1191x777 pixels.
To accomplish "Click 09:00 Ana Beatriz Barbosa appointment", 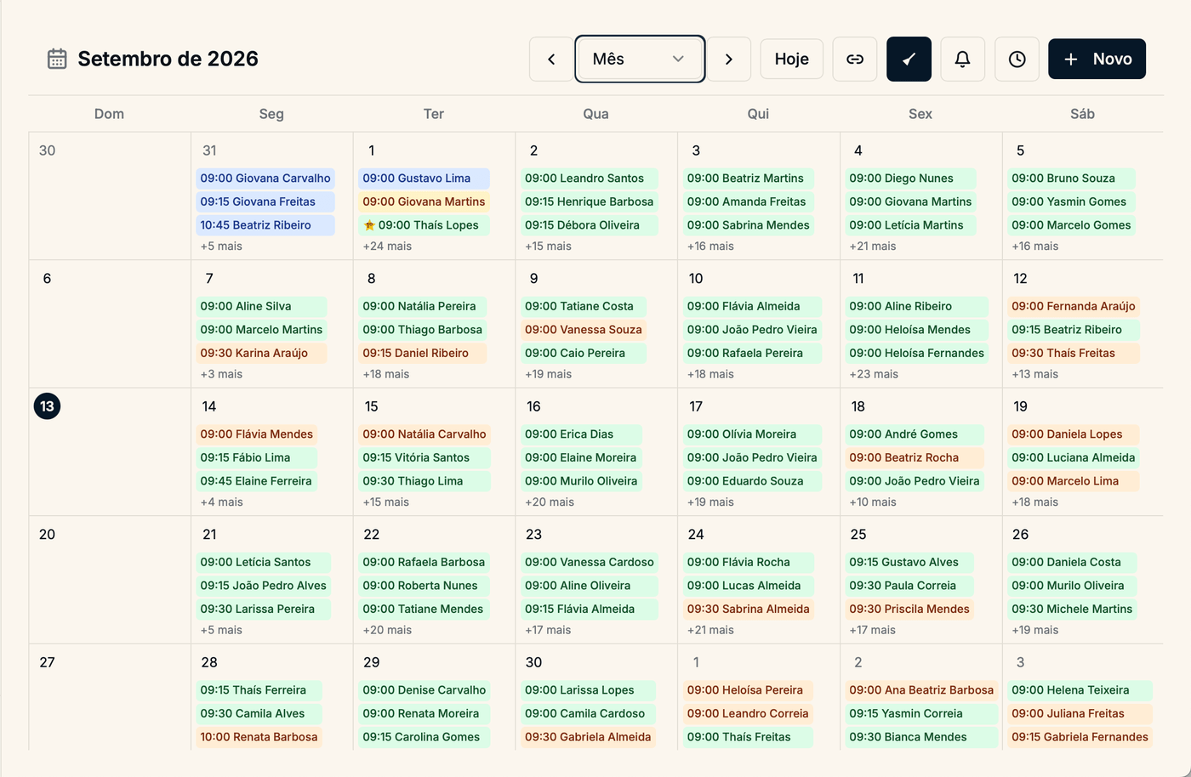I will [921, 690].
